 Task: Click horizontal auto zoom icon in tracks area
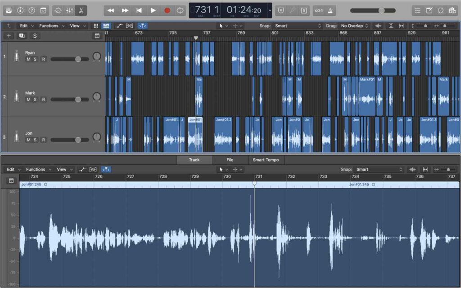click(x=401, y=26)
